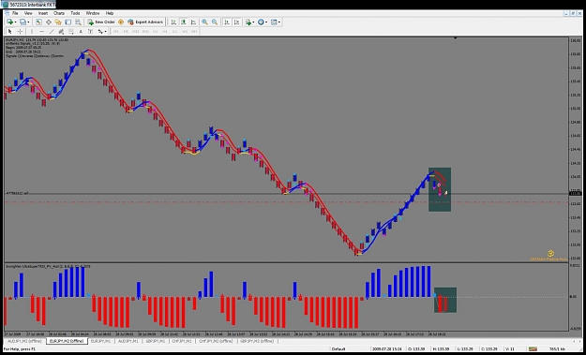The width and height of the screenshot is (586, 355).
Task: Open the View menu
Action: click(x=28, y=13)
